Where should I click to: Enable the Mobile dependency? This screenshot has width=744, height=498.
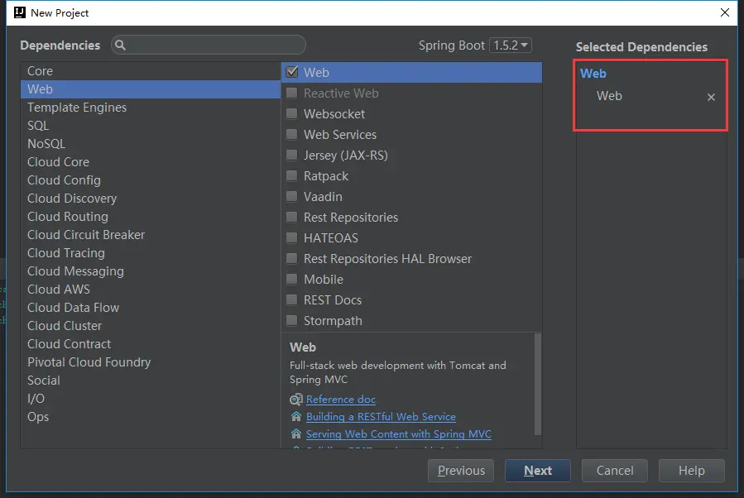pos(292,280)
